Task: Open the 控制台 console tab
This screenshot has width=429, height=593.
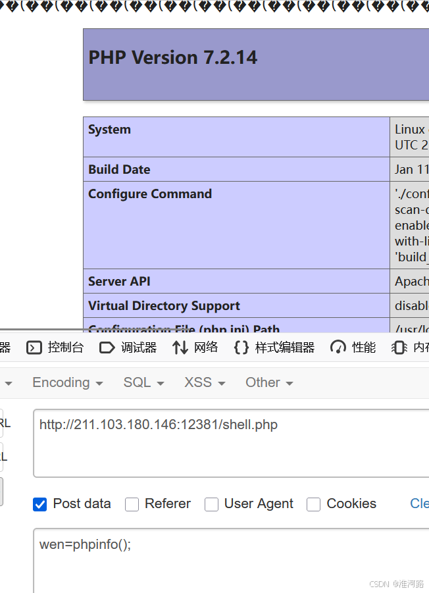Action: (55, 347)
